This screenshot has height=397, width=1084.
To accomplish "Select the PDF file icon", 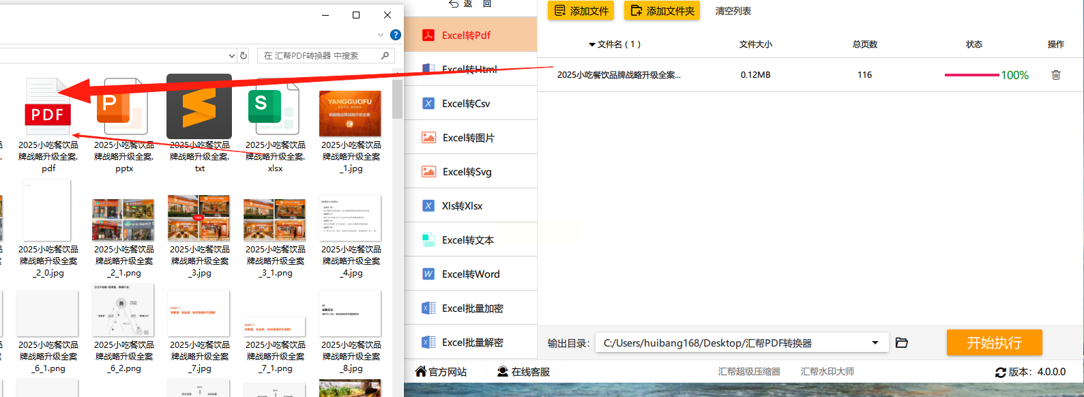I will (48, 107).
